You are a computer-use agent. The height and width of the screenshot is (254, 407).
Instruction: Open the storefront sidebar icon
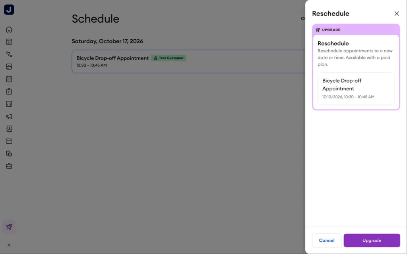(9, 67)
